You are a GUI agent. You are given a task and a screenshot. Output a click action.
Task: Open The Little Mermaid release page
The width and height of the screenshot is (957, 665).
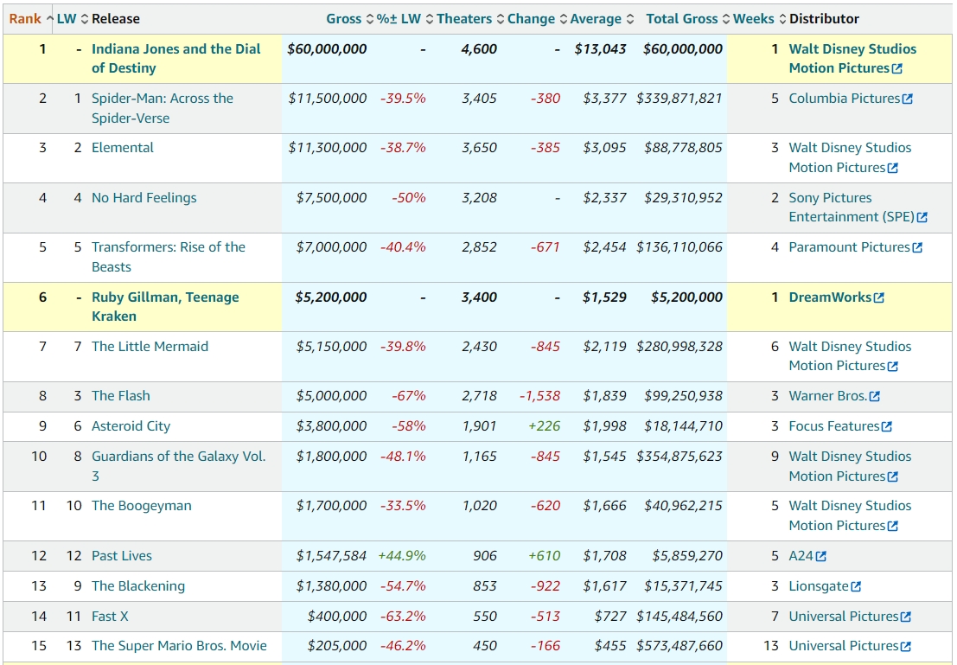(150, 347)
